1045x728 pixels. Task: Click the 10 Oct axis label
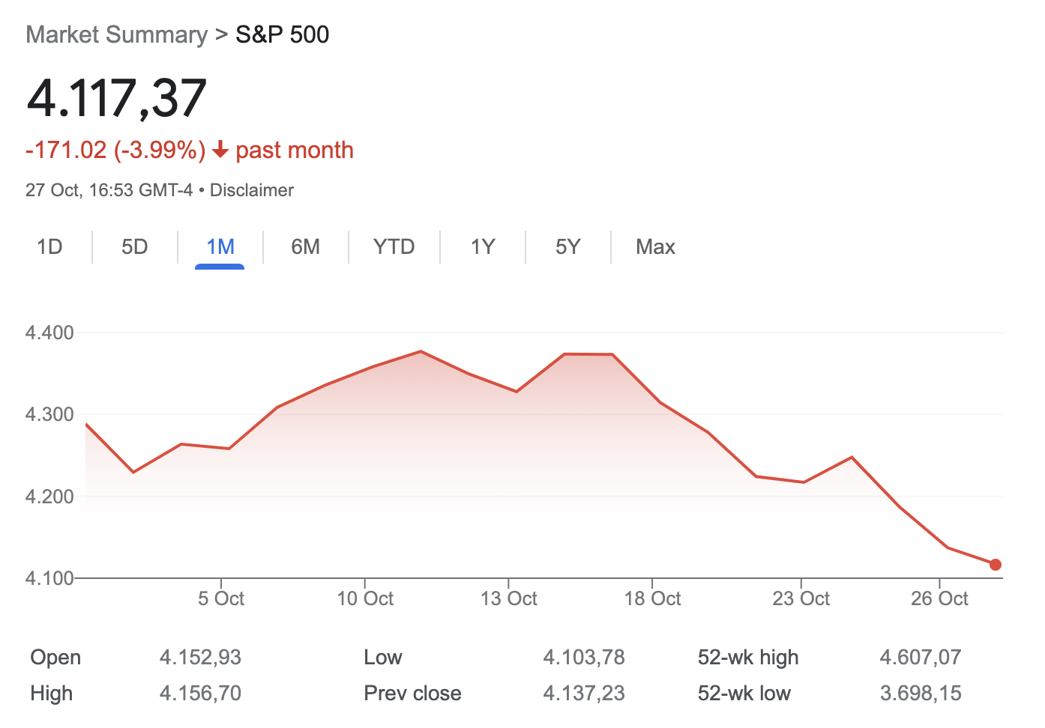365,598
